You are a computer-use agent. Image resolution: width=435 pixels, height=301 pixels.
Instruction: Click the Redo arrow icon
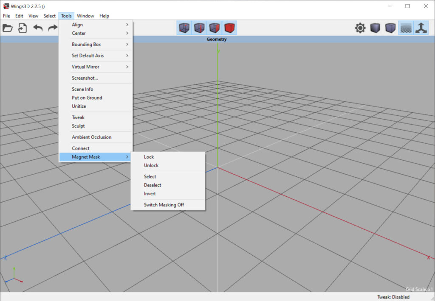53,28
